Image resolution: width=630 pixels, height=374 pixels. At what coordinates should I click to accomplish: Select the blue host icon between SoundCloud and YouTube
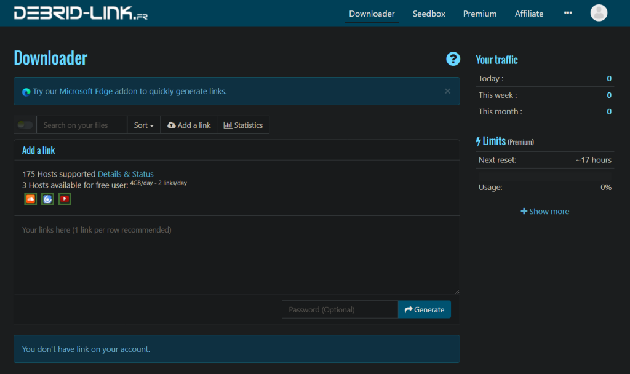[x=47, y=199]
